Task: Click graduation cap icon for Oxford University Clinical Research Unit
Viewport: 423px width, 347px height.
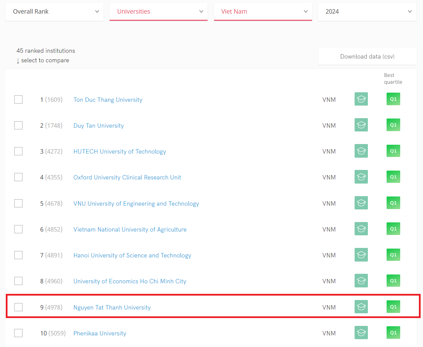Action: click(361, 177)
